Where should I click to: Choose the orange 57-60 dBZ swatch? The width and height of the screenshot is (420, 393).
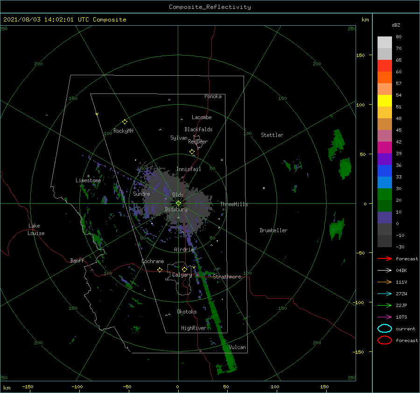(385, 78)
